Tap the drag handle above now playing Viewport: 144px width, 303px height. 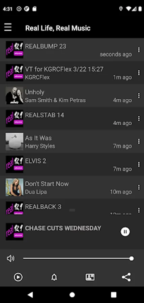[x=72, y=210]
